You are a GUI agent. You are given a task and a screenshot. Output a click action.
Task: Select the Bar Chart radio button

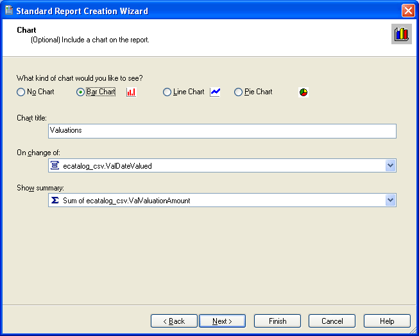80,92
